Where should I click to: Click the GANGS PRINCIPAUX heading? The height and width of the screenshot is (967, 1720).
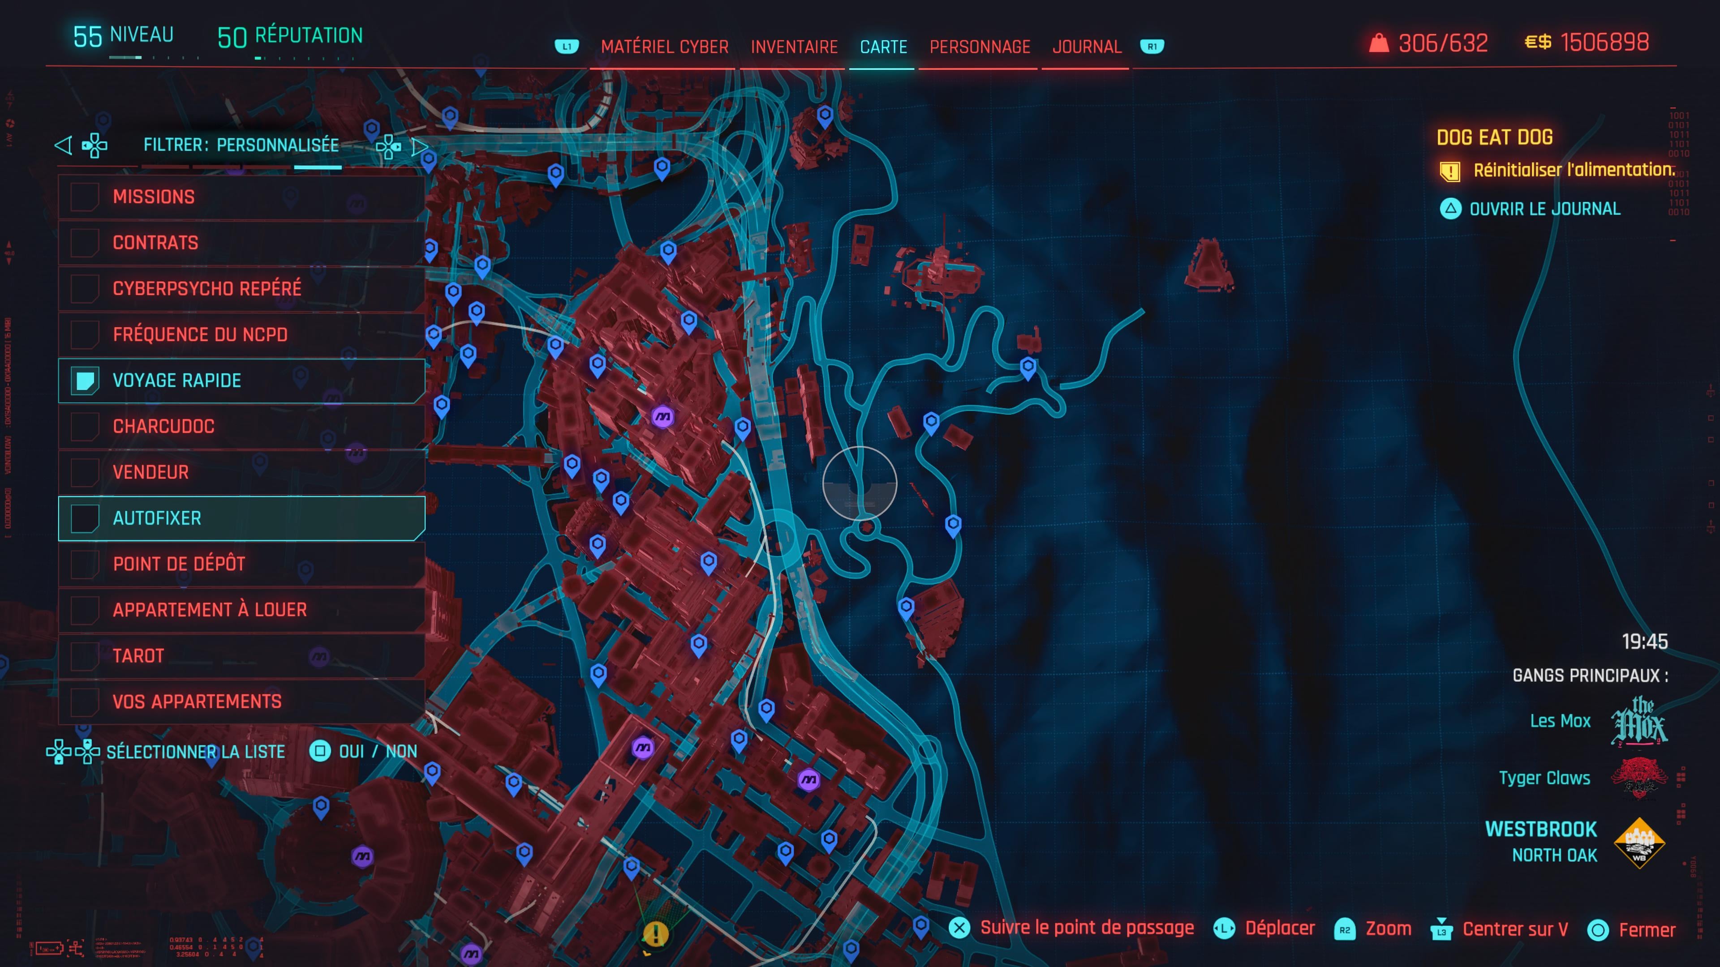pyautogui.click(x=1590, y=676)
